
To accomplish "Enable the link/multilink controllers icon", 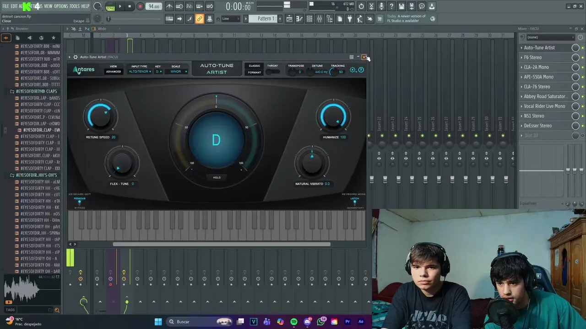I will (x=200, y=19).
